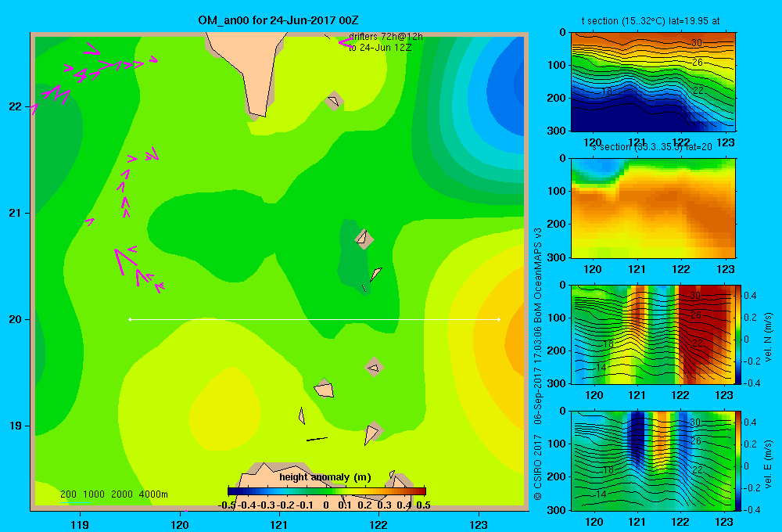This screenshot has width=782, height=532.
Task: Click the 14 contour label in vel. N section
Action: [601, 368]
